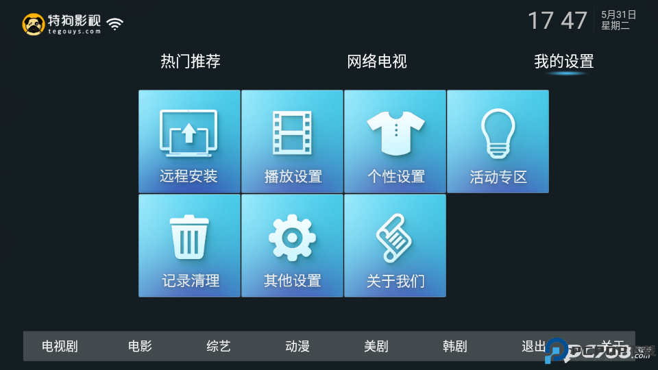Open the 其他设置 gear icon
This screenshot has height=370, width=658.
(292, 238)
